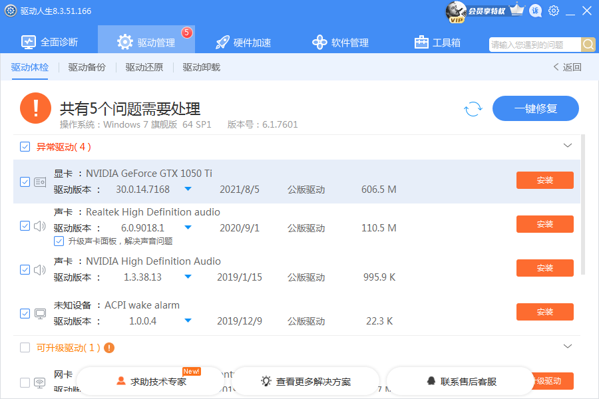Click the ACPI wake alarm monitor icon

(40, 314)
